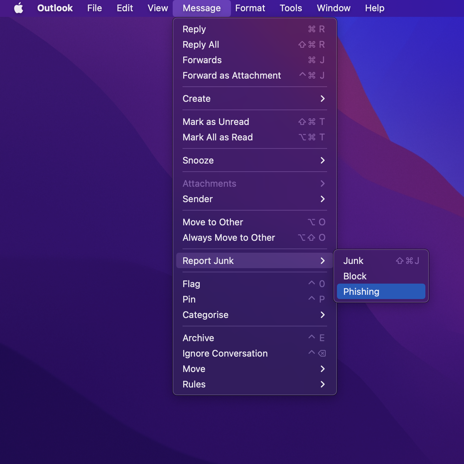464x464 pixels.
Task: Choose Block in Report Junk submenu
Action: (381, 276)
